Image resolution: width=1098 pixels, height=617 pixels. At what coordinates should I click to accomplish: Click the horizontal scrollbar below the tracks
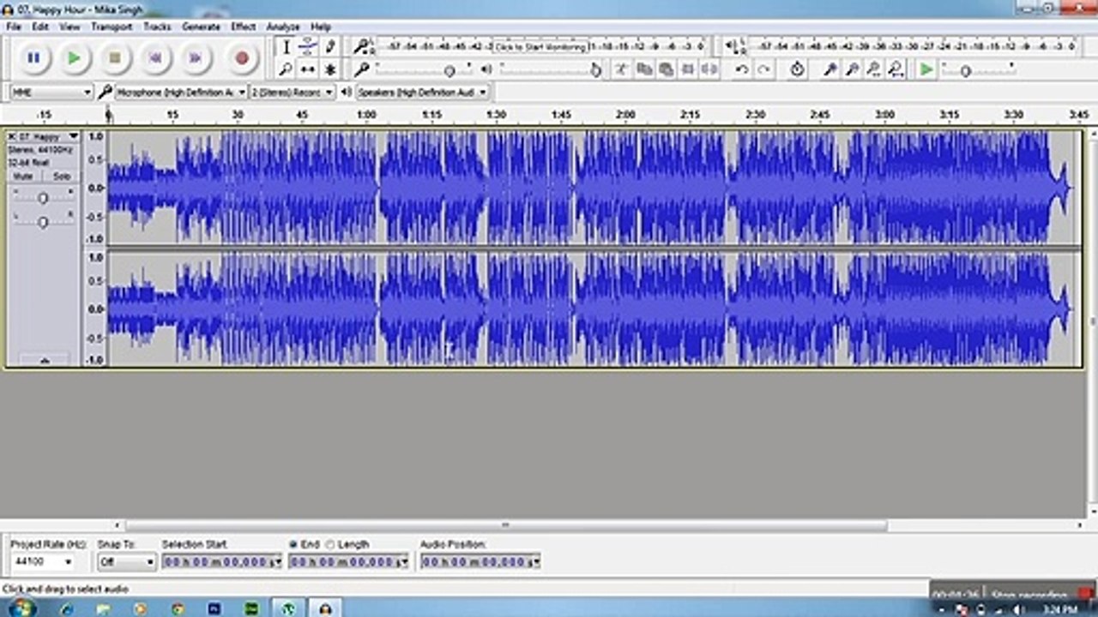(506, 525)
